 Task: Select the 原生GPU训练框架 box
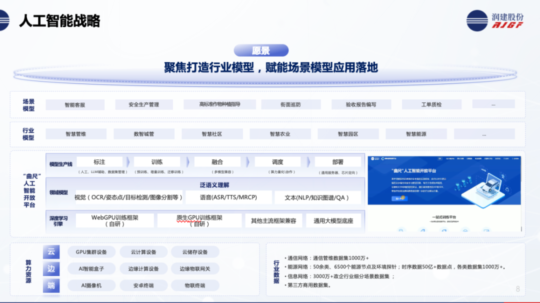pos(199,220)
